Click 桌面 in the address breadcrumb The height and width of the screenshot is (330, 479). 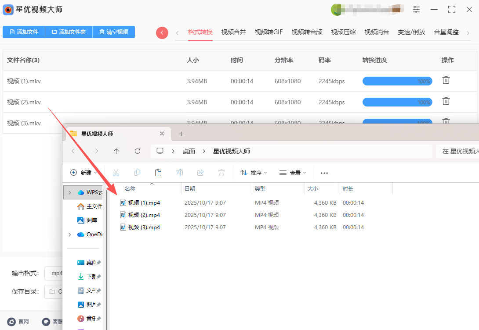pos(189,151)
